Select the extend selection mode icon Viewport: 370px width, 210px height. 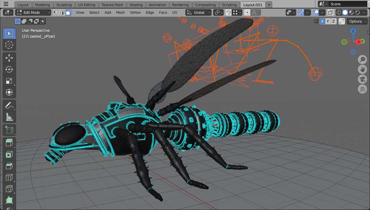24,21
